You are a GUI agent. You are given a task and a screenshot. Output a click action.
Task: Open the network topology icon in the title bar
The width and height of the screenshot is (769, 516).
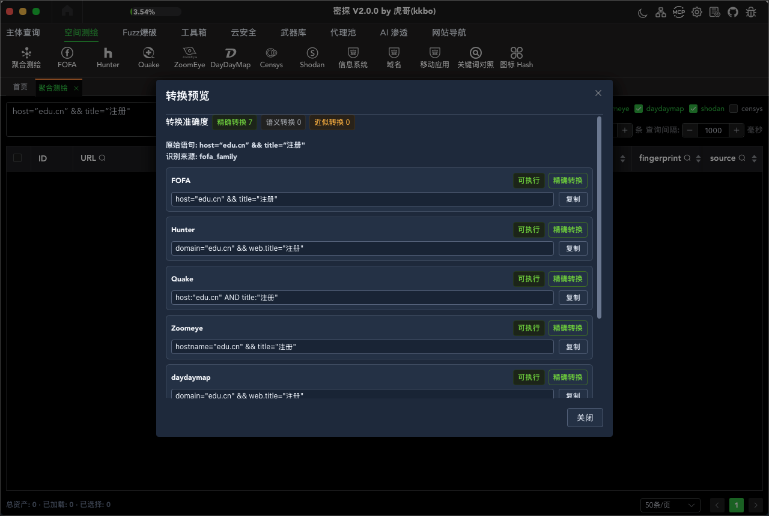pyautogui.click(x=661, y=12)
